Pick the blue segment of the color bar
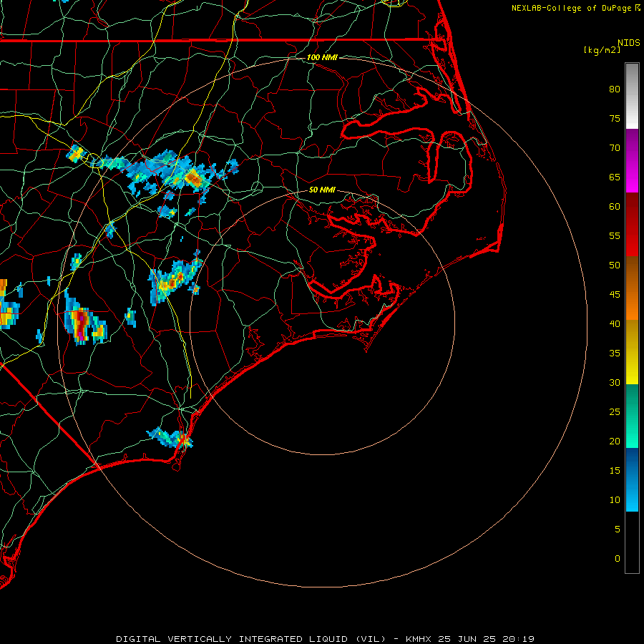The width and height of the screenshot is (644, 644). pyautogui.click(x=632, y=479)
